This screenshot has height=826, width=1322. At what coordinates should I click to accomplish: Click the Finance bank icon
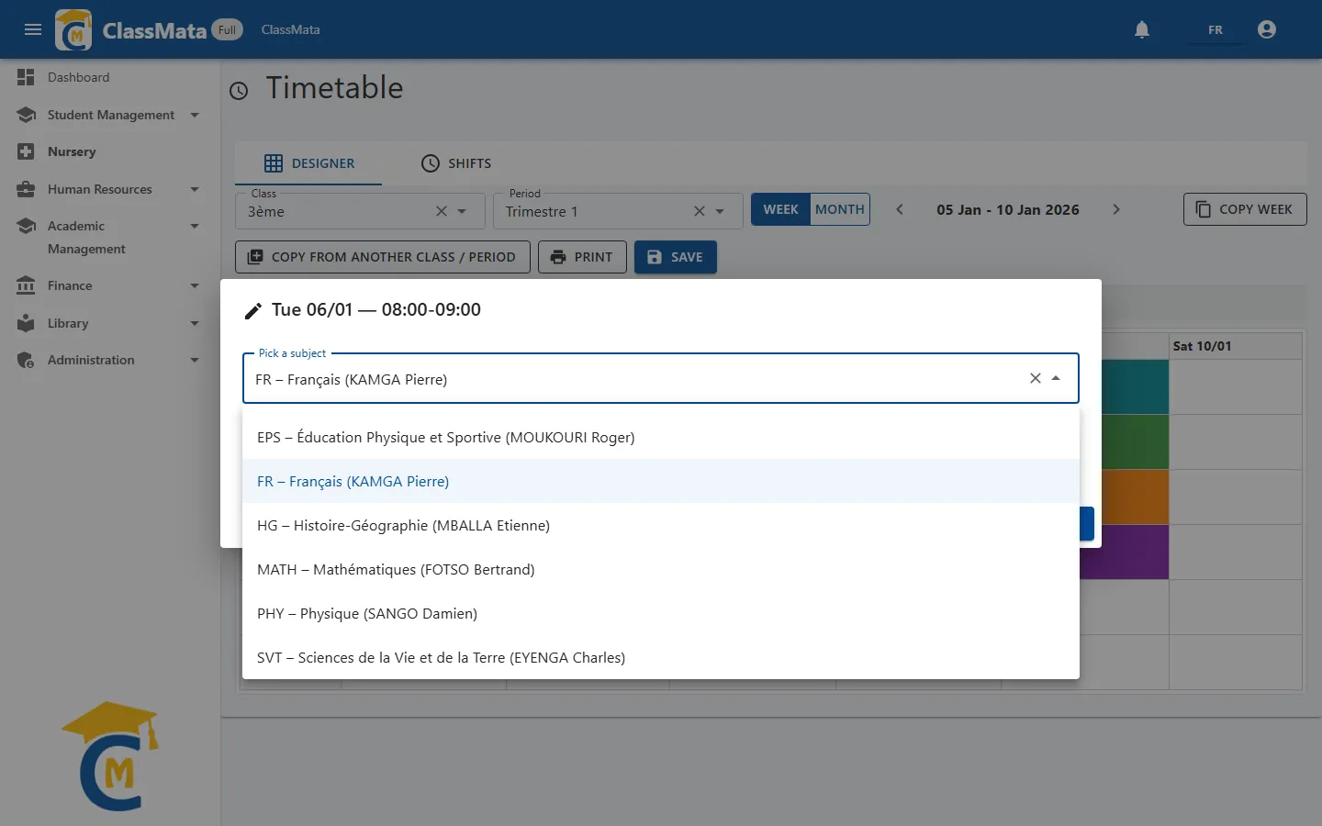(26, 285)
